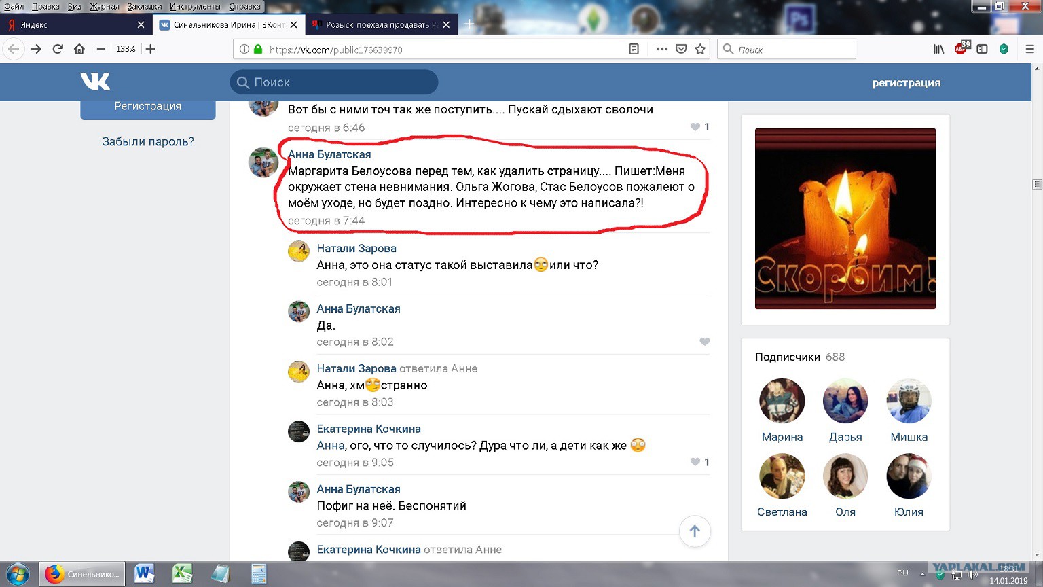Open the page actions three-dot menu
Screen dimensions: 1043x587
click(661, 49)
